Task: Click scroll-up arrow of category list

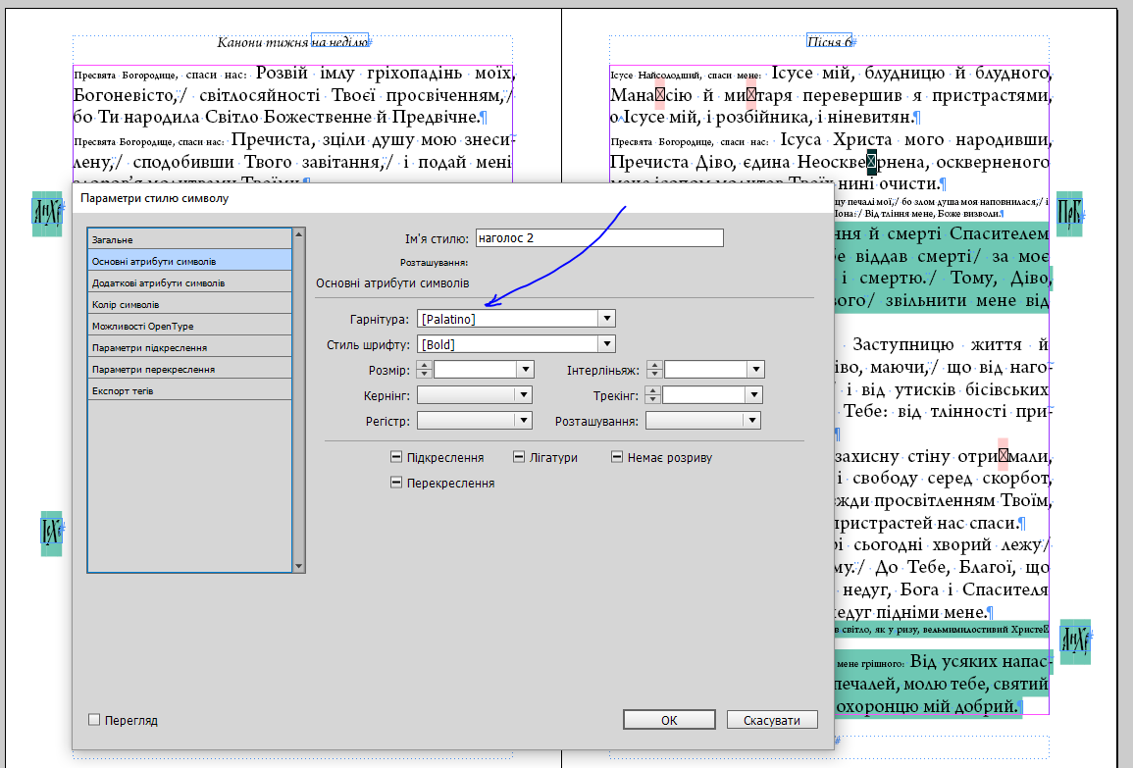Action: pos(298,234)
